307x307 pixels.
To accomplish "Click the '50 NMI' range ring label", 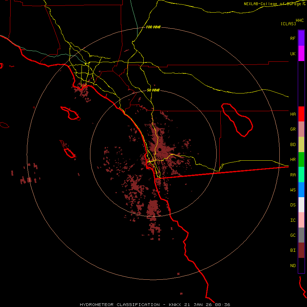I will [153, 90].
